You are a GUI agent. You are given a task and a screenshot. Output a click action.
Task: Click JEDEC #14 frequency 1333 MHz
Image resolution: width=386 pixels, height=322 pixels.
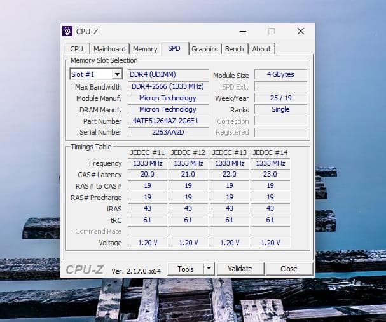(x=270, y=163)
